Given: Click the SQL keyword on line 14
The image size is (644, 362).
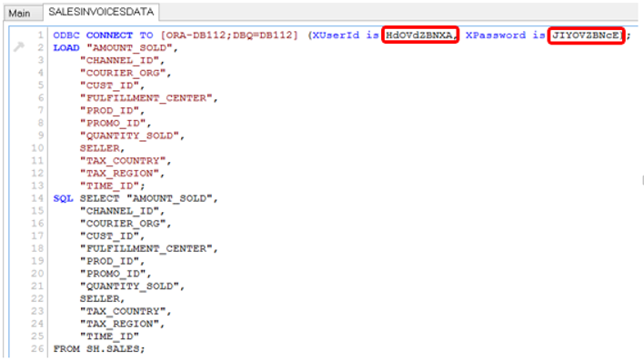Looking at the screenshot, I should pos(63,198).
